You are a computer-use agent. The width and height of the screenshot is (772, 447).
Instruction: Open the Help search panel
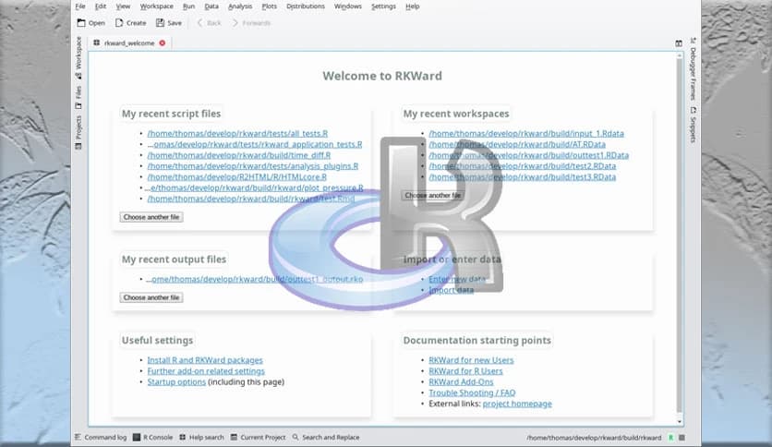pos(201,437)
